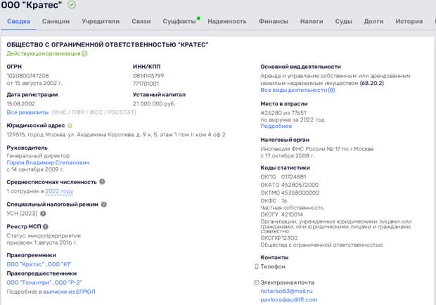The image size is (436, 305).
Task: Click the checkmark next to Действующая организация
Action: (x=84, y=53)
